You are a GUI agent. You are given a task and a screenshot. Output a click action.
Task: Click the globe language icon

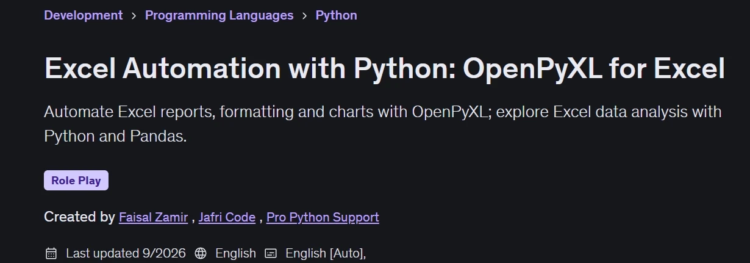point(201,253)
